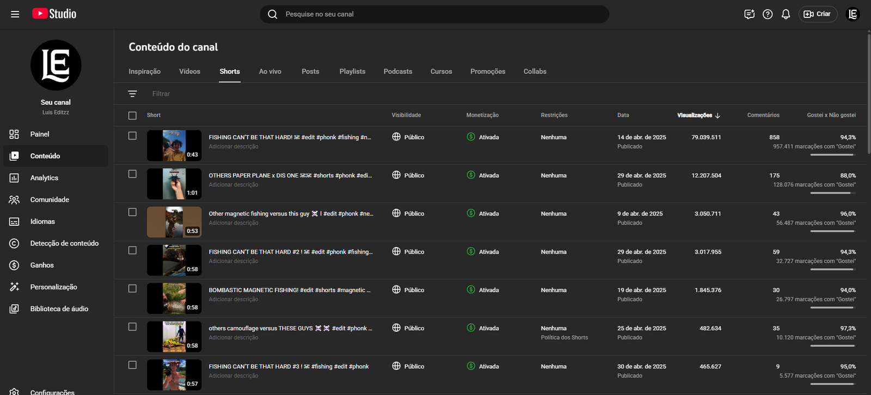Sort by Visualizações column arrow

pyautogui.click(x=717, y=115)
